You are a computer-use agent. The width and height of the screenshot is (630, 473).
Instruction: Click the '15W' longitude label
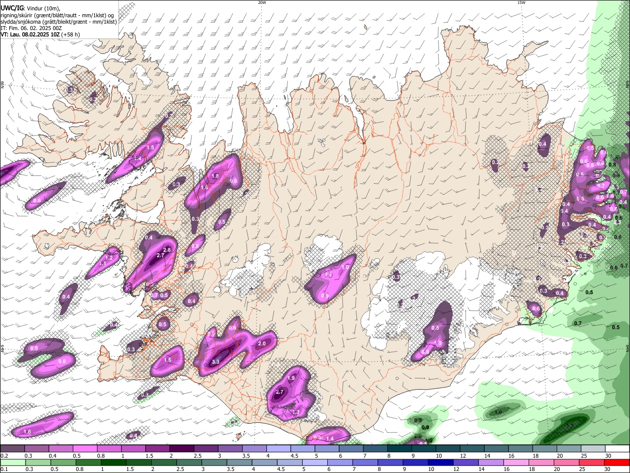(521, 2)
